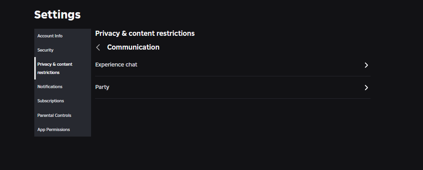Open the Experience chat label

116,65
